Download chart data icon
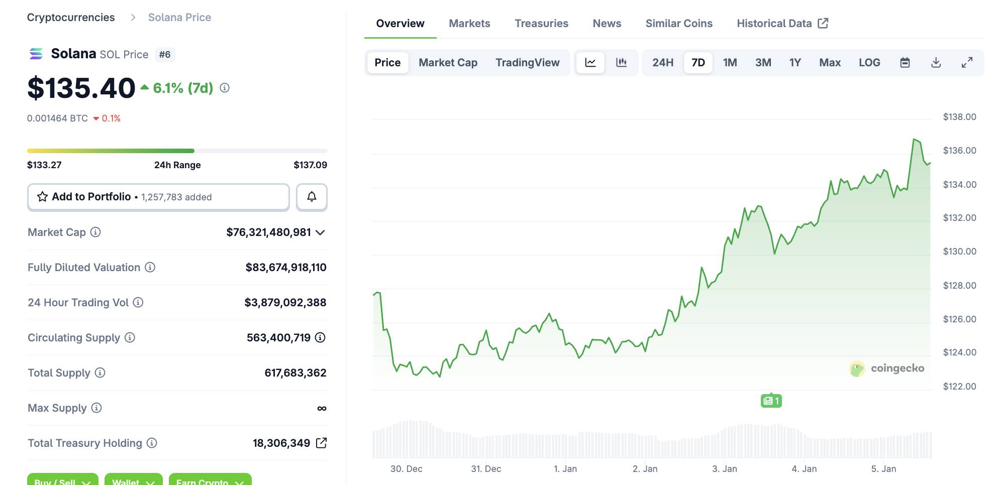Image resolution: width=992 pixels, height=485 pixels. point(936,63)
